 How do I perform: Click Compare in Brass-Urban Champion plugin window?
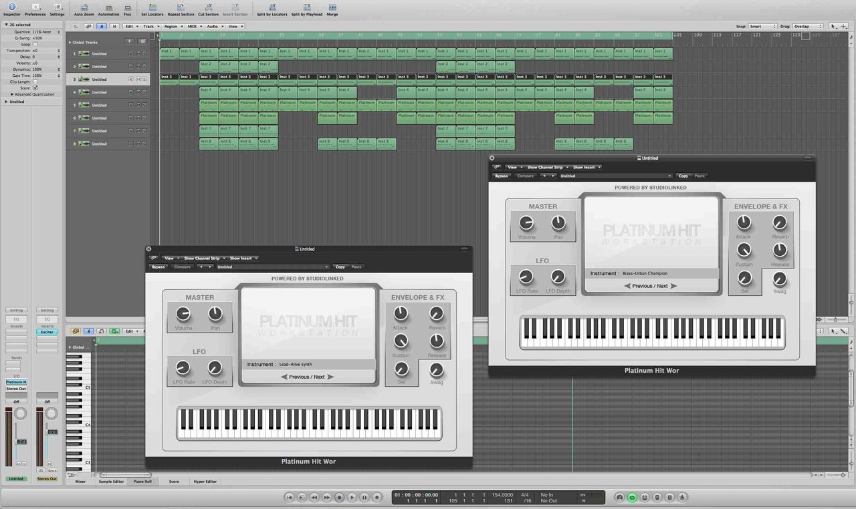tap(526, 176)
